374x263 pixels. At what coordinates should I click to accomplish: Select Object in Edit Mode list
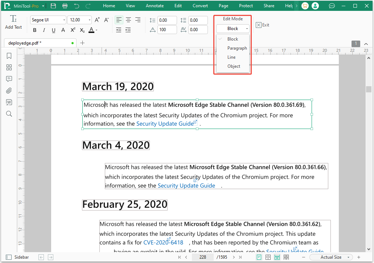(234, 66)
